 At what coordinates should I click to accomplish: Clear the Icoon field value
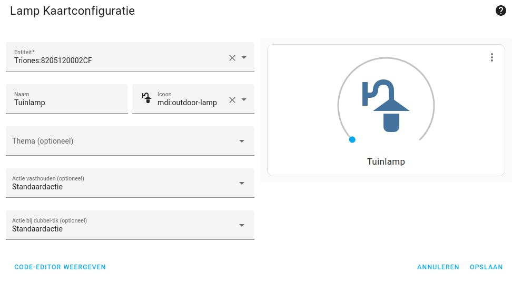232,100
